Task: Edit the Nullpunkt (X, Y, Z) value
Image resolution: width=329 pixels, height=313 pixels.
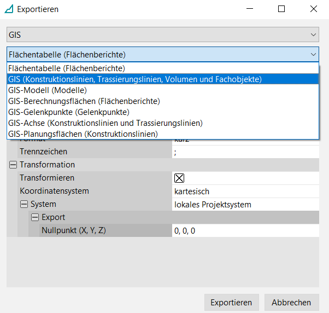Action: [245, 230]
